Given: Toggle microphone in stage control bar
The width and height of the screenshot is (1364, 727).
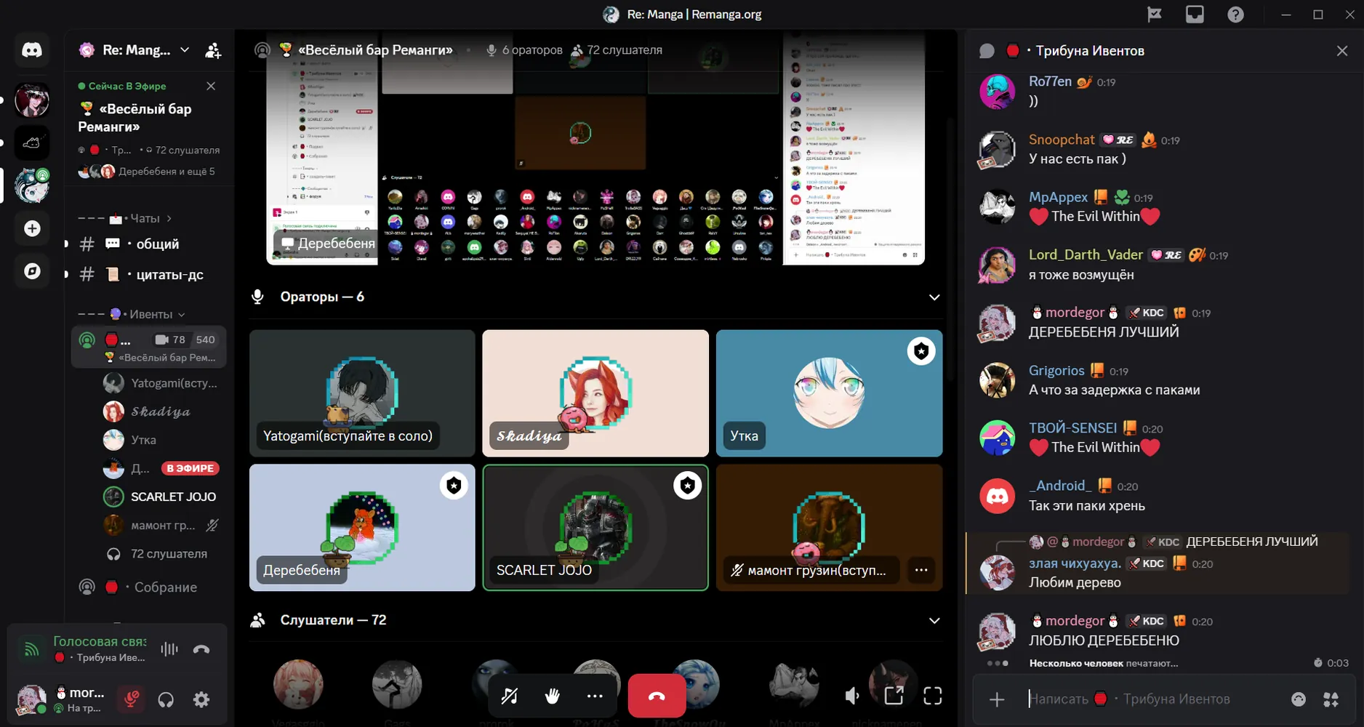Looking at the screenshot, I should (x=510, y=696).
